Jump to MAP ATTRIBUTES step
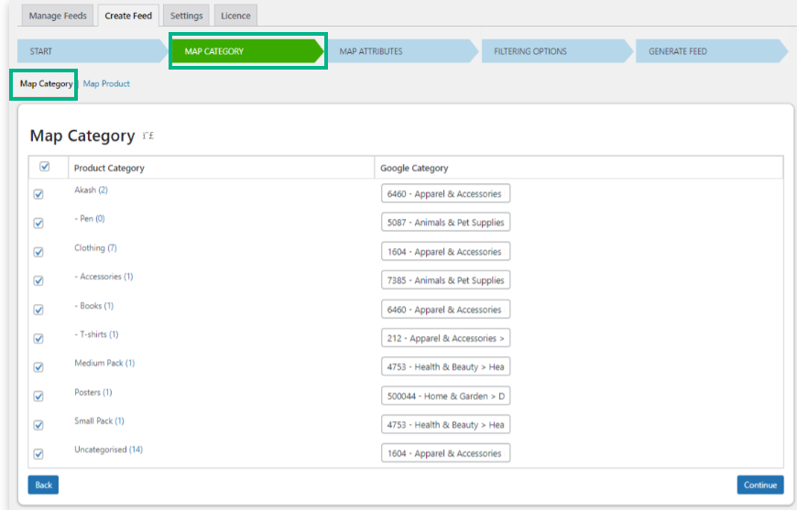 tap(403, 51)
